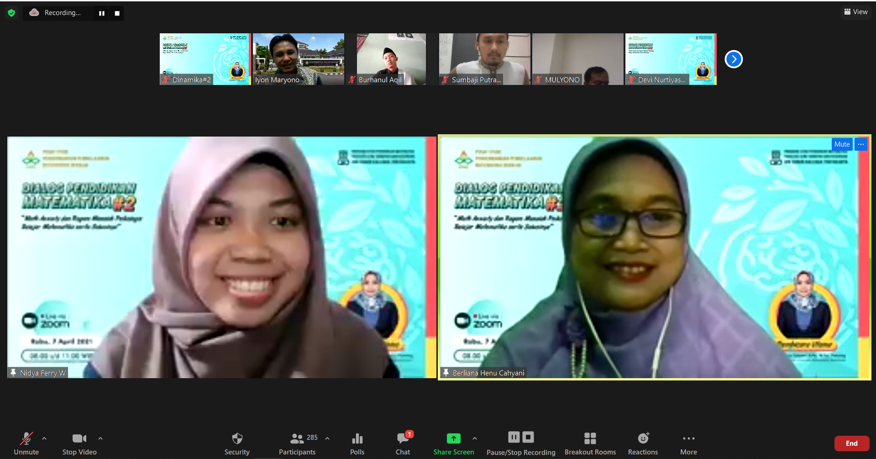The image size is (876, 459).
Task: Open the More menu in toolbar
Action: click(x=688, y=443)
